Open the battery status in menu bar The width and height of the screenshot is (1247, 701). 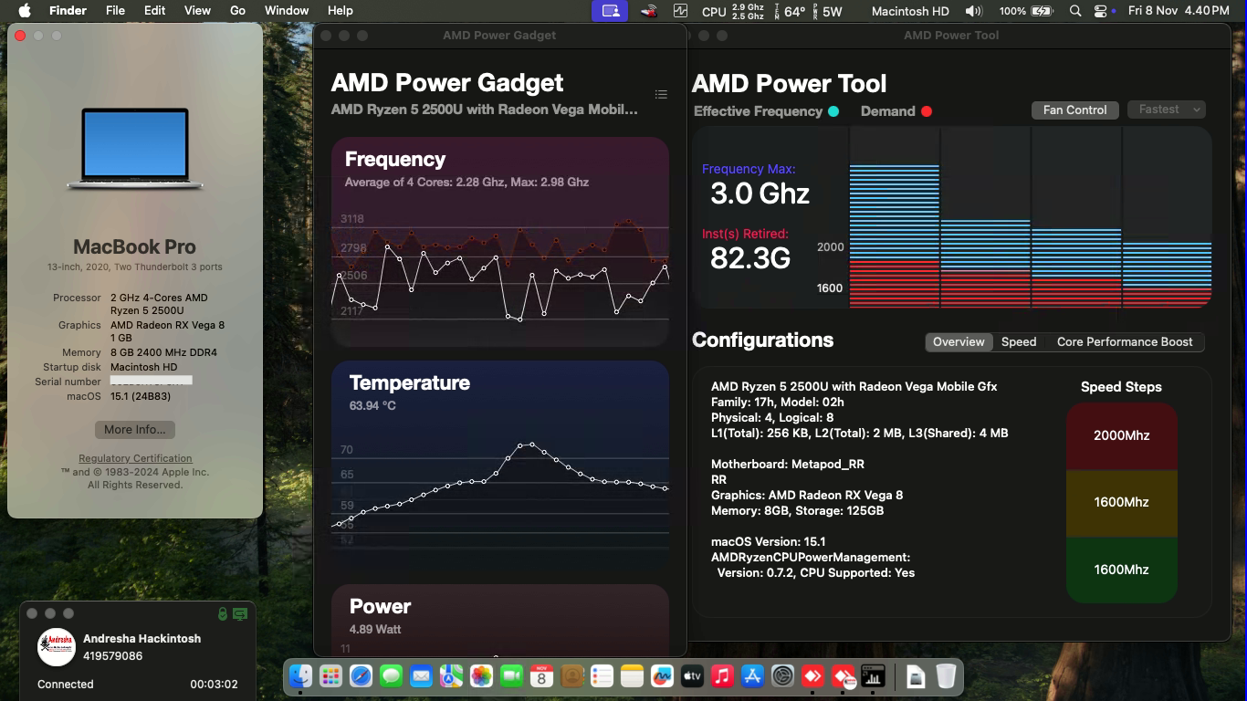[x=1025, y=11]
